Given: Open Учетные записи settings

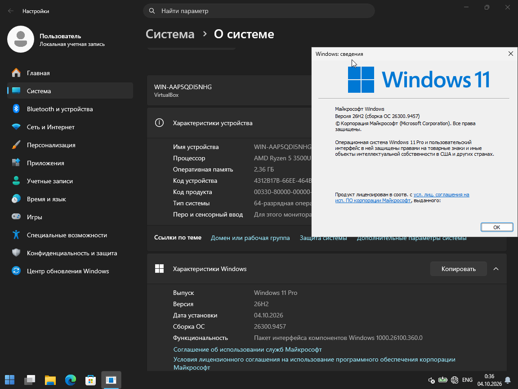Looking at the screenshot, I should [x=70, y=181].
